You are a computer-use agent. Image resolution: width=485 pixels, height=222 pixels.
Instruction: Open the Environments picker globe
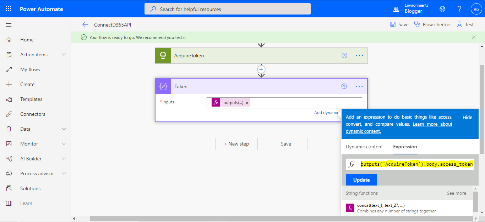click(x=396, y=8)
